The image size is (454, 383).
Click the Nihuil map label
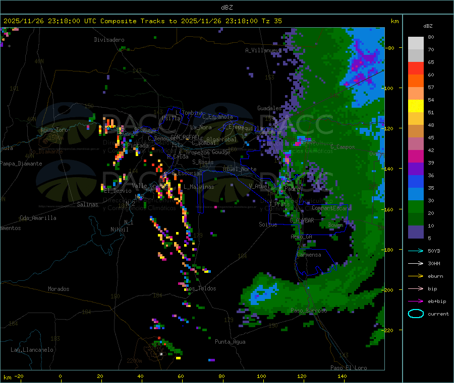(x=119, y=229)
